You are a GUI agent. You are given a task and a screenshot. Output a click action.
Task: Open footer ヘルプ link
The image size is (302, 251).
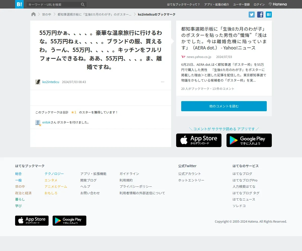coord(85,186)
